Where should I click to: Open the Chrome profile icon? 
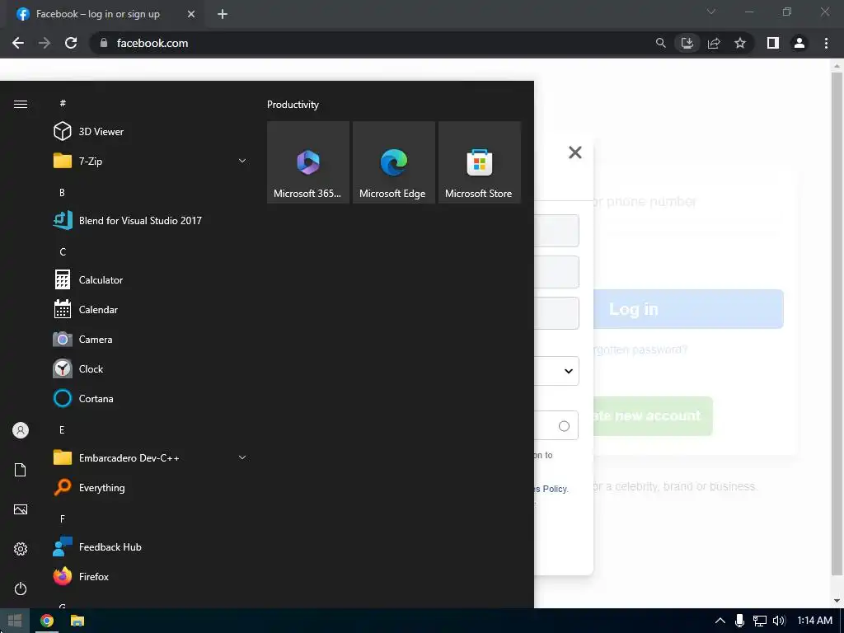(x=799, y=43)
